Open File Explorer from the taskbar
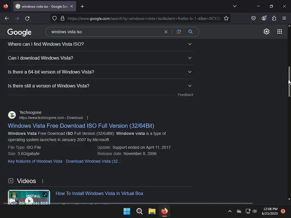This screenshot has height=218, width=291. pyautogui.click(x=152, y=211)
